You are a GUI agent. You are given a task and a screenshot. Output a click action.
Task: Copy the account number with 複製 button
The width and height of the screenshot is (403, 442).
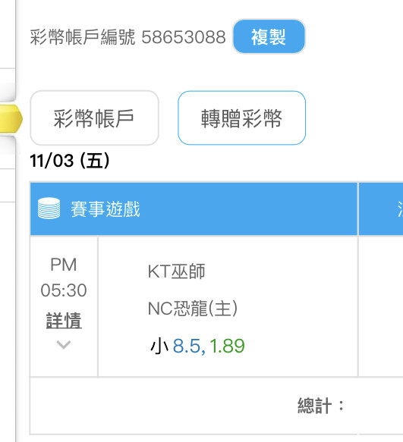269,36
